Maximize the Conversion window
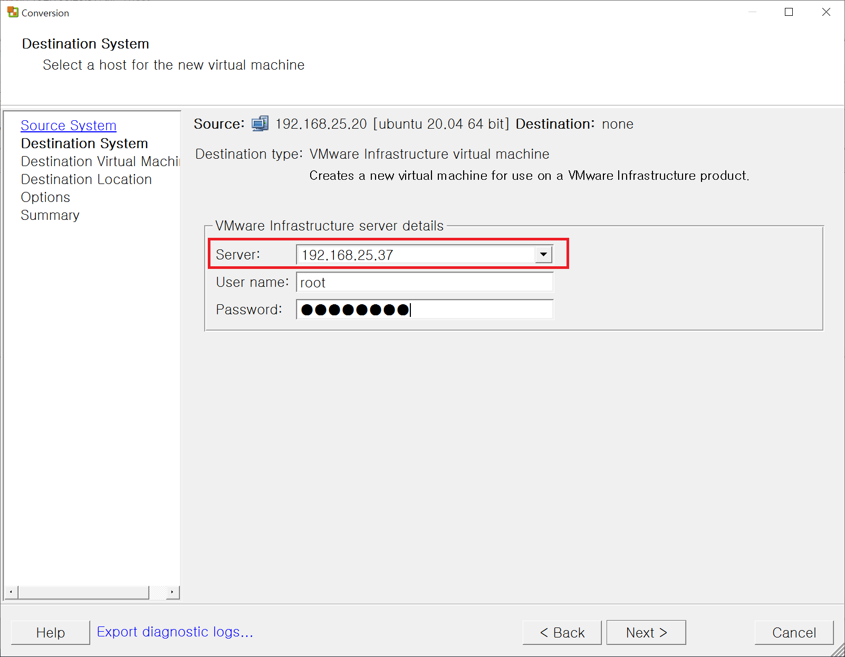 (x=789, y=12)
